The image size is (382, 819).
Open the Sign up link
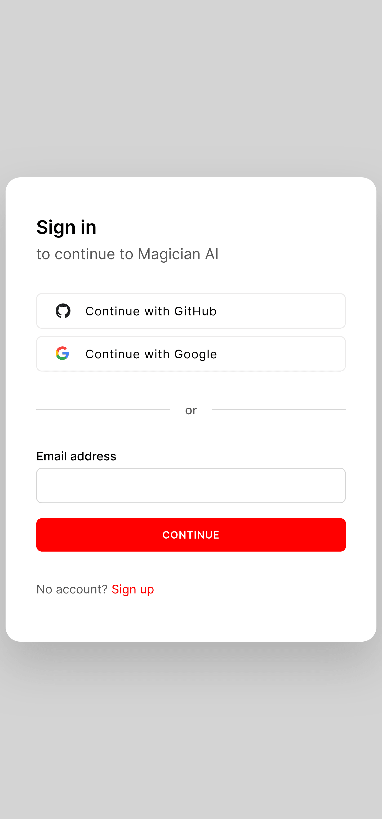click(x=133, y=589)
